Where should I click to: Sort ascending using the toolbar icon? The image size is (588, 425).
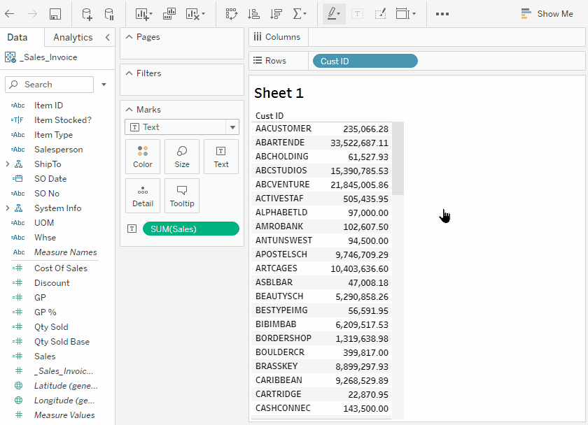point(253,14)
